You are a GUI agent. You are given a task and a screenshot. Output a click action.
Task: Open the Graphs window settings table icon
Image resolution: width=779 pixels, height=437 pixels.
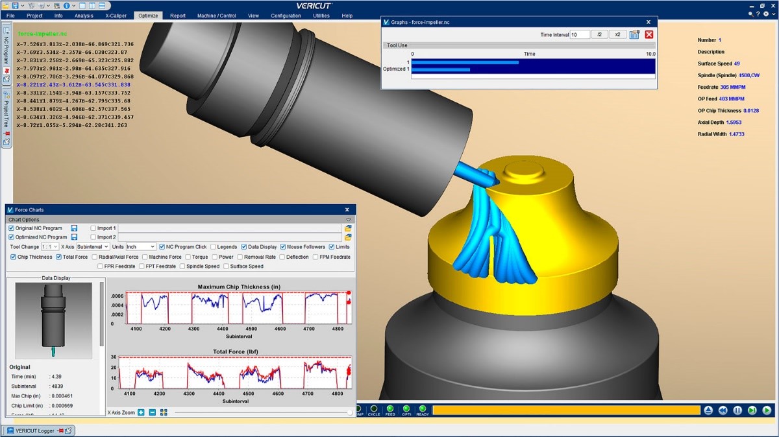pyautogui.click(x=634, y=34)
